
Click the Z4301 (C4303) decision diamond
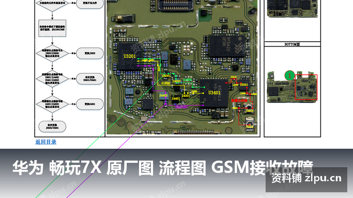52,104
